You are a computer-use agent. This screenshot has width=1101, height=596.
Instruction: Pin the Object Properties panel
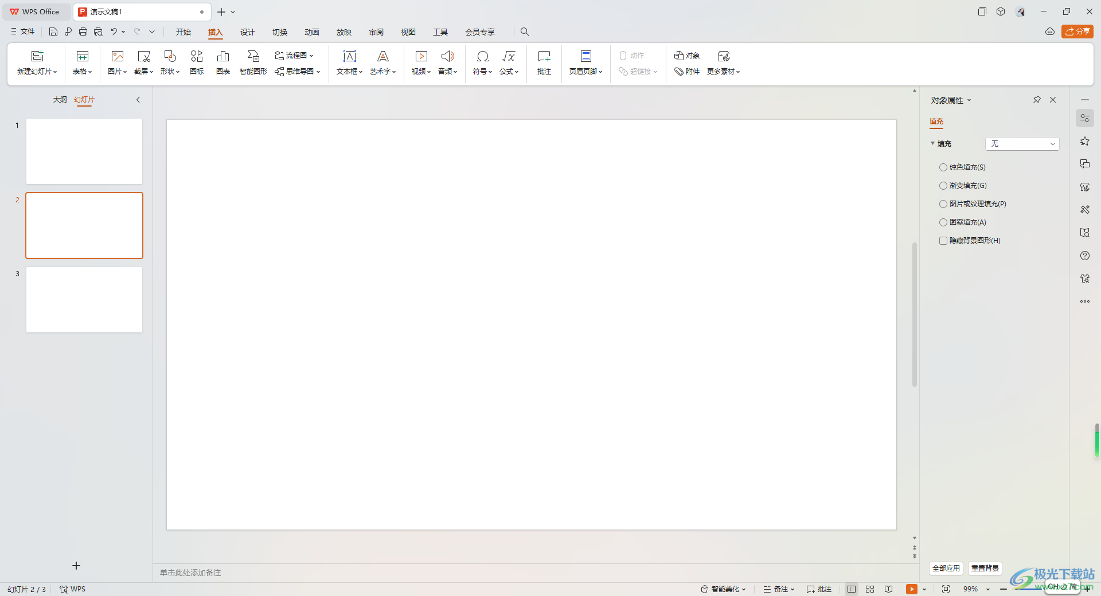[1037, 100]
